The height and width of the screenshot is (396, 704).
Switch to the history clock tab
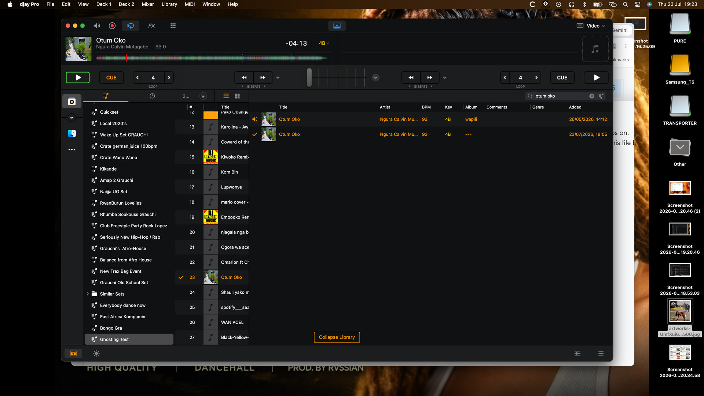[152, 96]
